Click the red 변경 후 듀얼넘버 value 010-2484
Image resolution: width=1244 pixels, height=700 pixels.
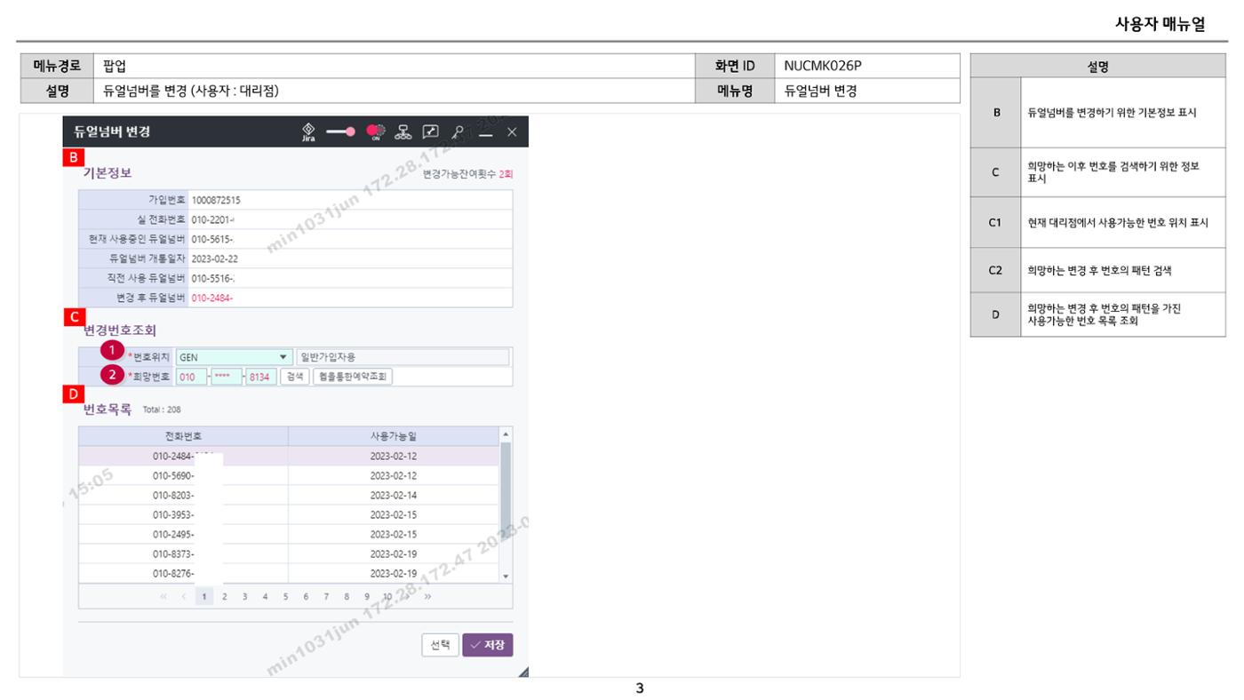coord(212,298)
